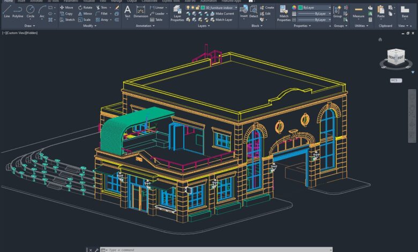Click the ViewCube FRONT face

click(392, 57)
